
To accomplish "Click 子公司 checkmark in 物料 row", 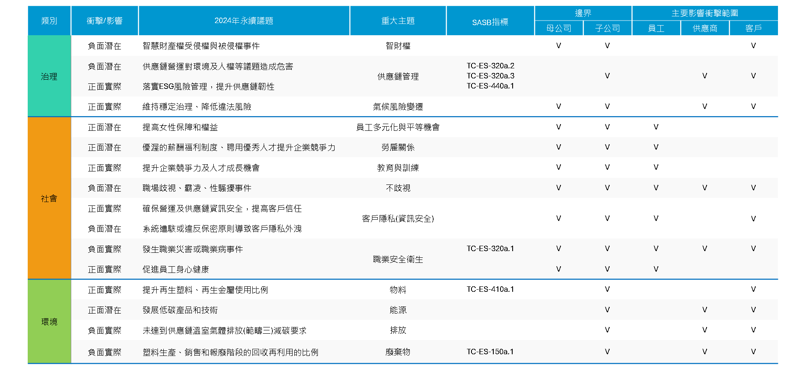I will coord(607,289).
